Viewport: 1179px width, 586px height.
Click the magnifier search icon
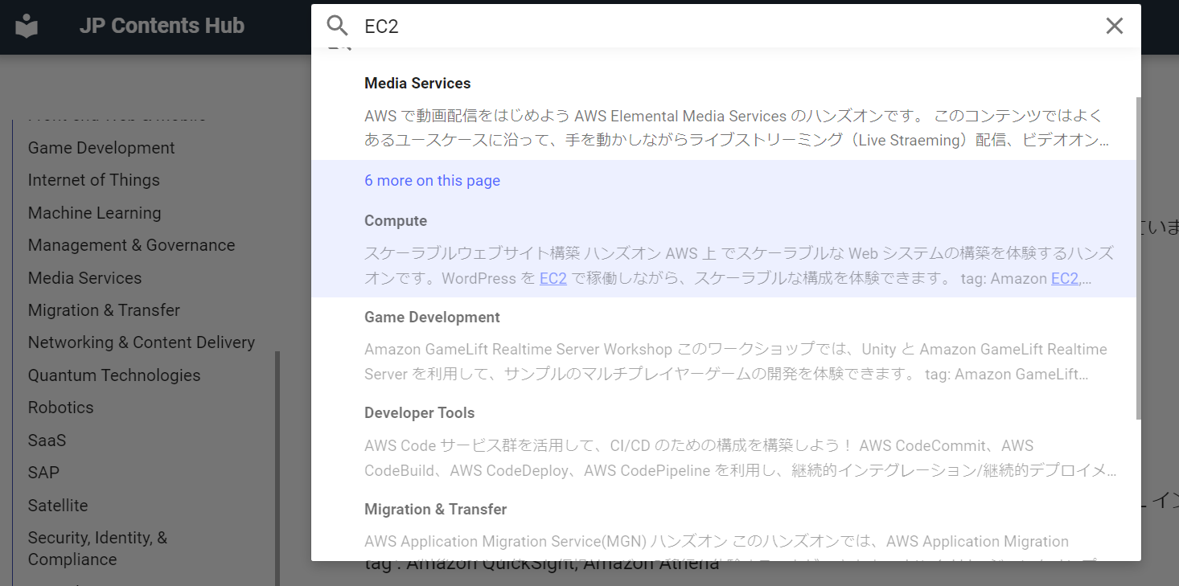click(x=337, y=26)
